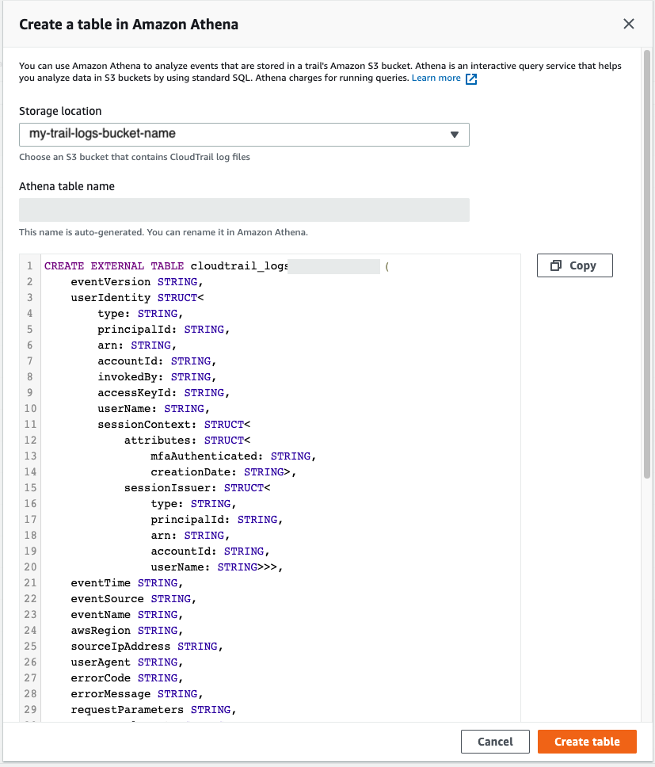Expand the Storage location dropdown arrow

tap(455, 135)
